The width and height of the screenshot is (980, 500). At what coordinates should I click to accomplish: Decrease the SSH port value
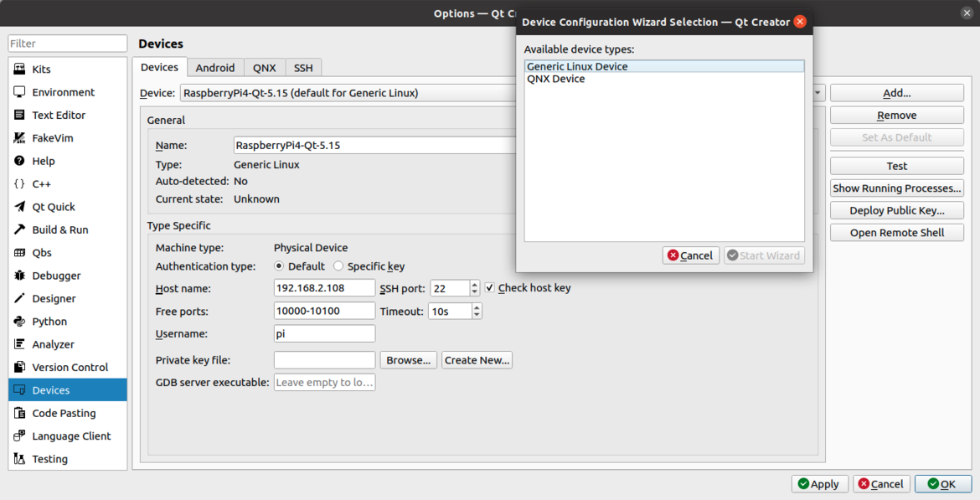[474, 291]
